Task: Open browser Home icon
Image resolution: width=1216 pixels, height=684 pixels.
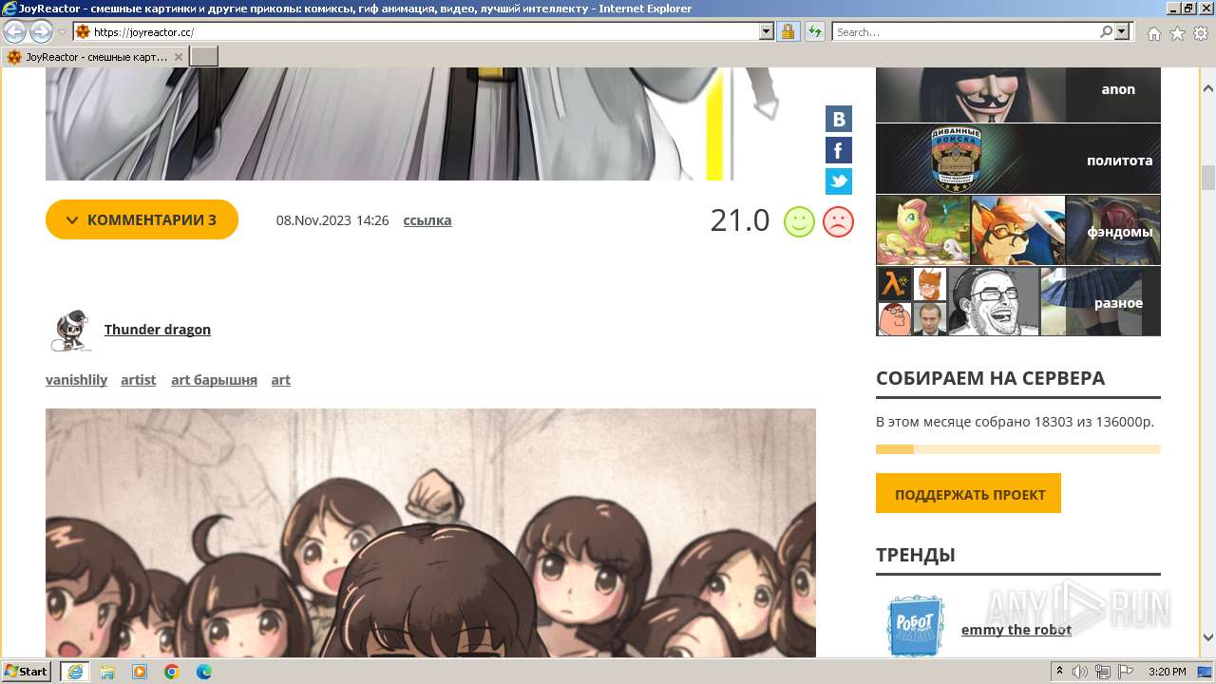Action: (x=1153, y=33)
